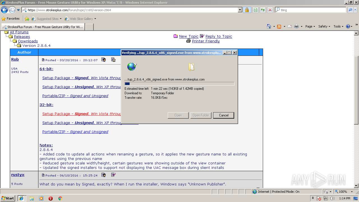359x202 pixels.
Task: Open the Chrome browser taskbar icon
Action: (60, 198)
